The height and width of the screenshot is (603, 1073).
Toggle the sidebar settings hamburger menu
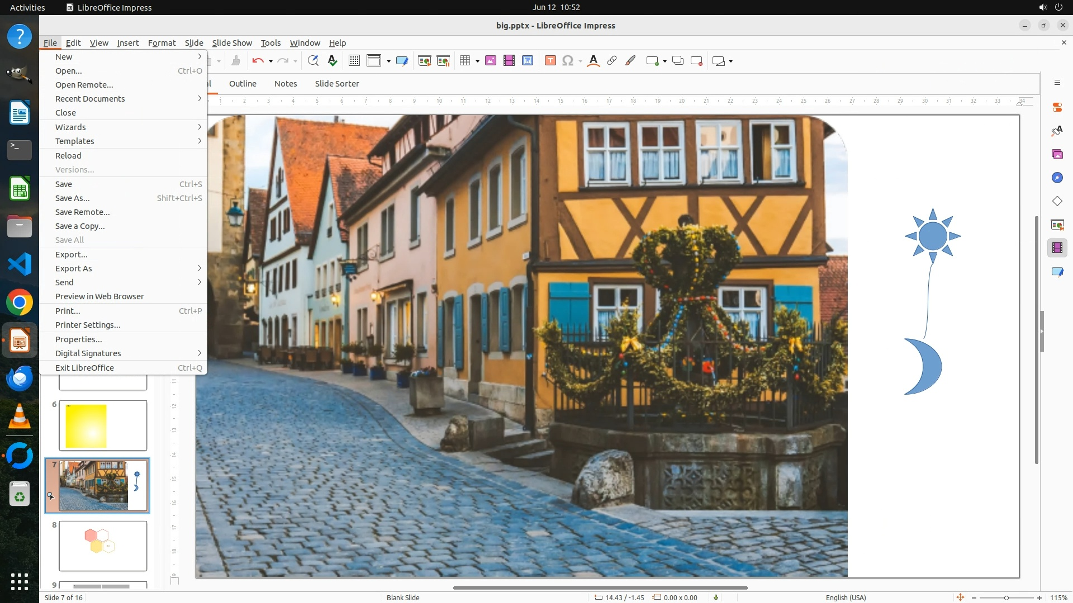click(1057, 83)
